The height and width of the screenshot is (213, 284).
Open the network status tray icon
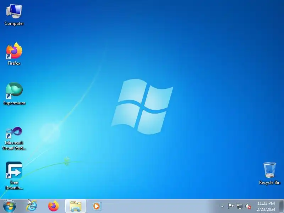pos(239,206)
